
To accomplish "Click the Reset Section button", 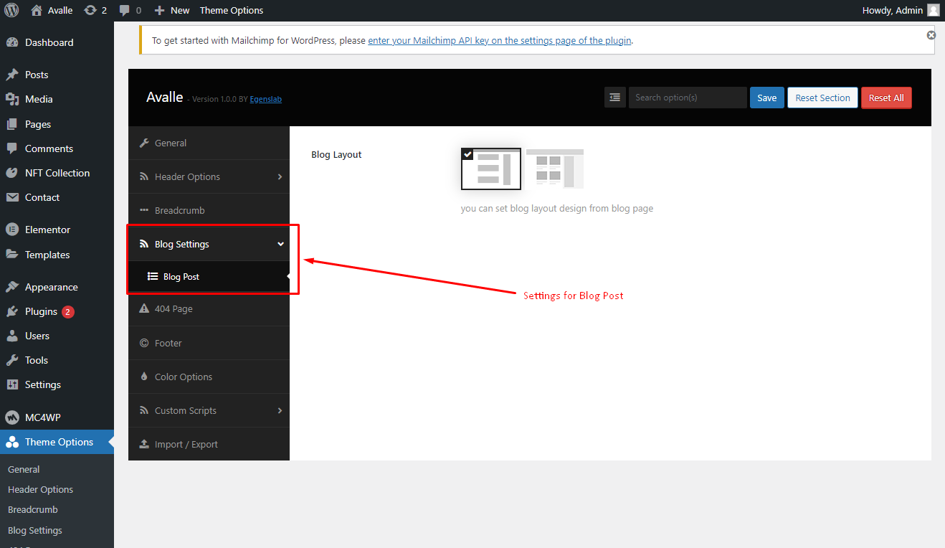I will click(822, 98).
